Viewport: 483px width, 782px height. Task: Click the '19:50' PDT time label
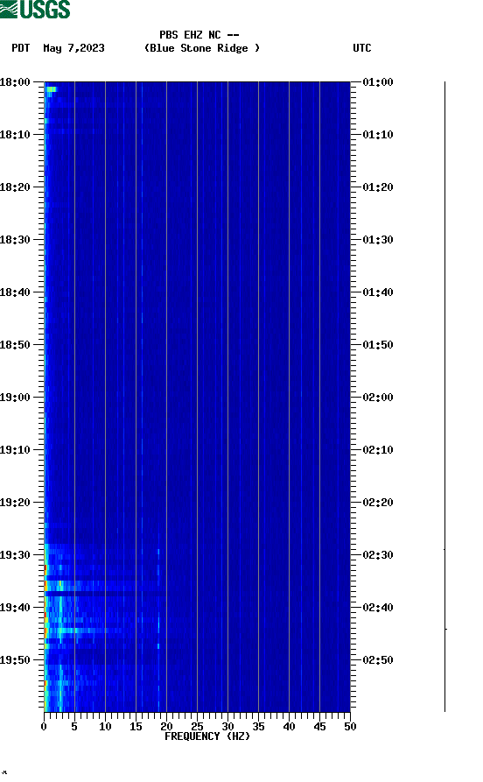pos(15,660)
